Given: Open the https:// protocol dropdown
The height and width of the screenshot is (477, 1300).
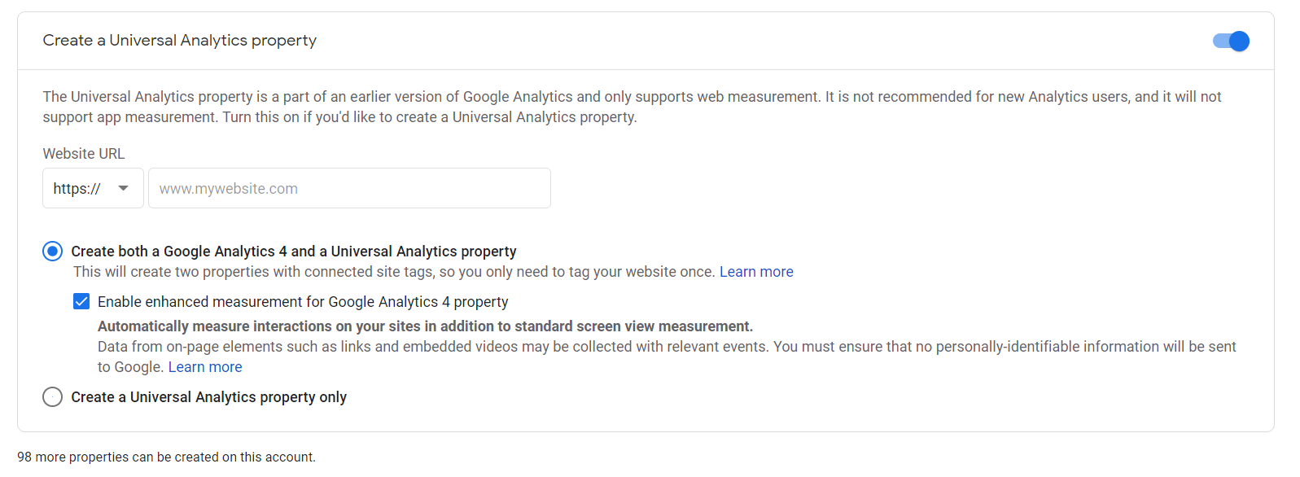Looking at the screenshot, I should point(93,188).
